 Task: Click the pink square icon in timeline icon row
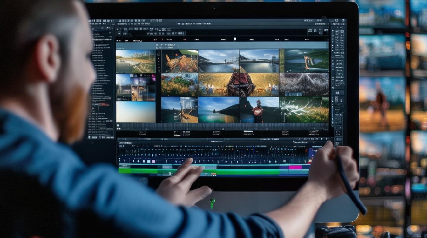coord(152,161)
